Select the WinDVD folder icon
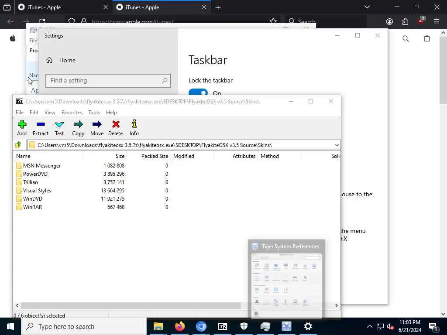 tap(19, 198)
